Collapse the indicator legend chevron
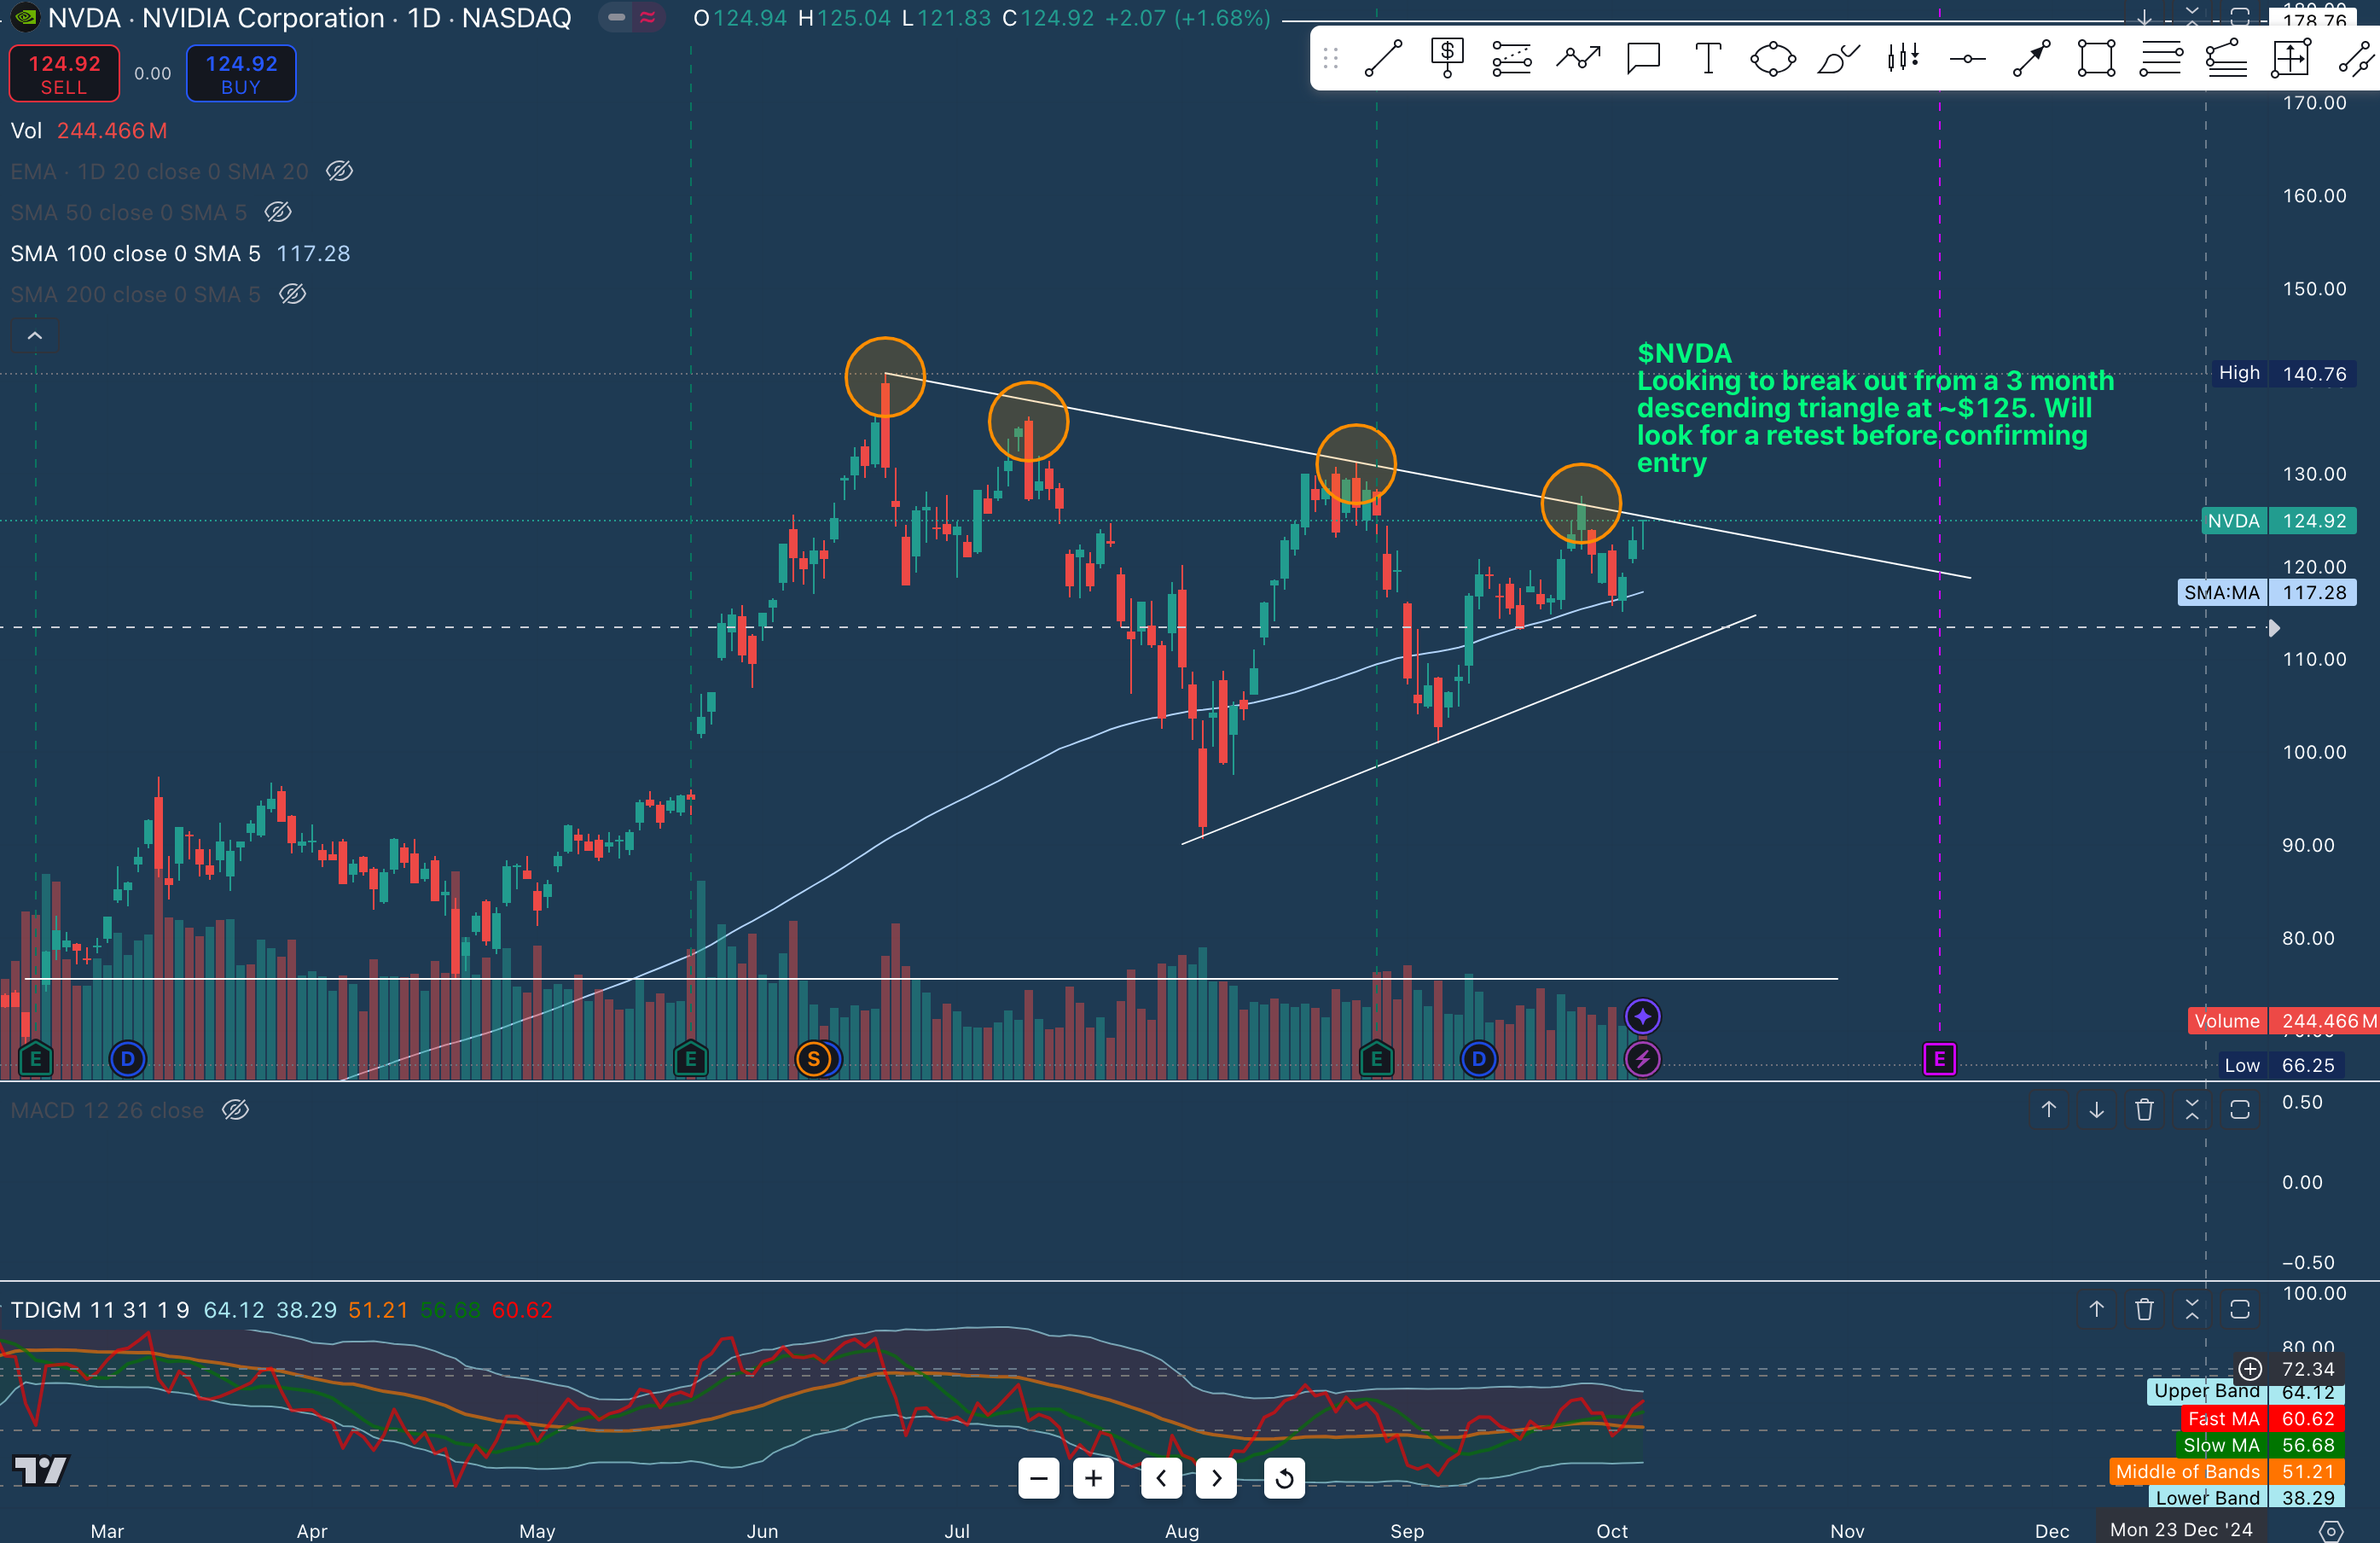Viewport: 2380px width, 1543px height. pos(35,335)
